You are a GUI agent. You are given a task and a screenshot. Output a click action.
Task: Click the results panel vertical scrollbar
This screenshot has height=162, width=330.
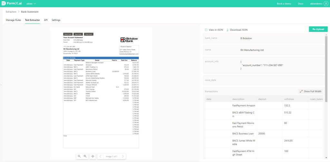tap(326, 69)
